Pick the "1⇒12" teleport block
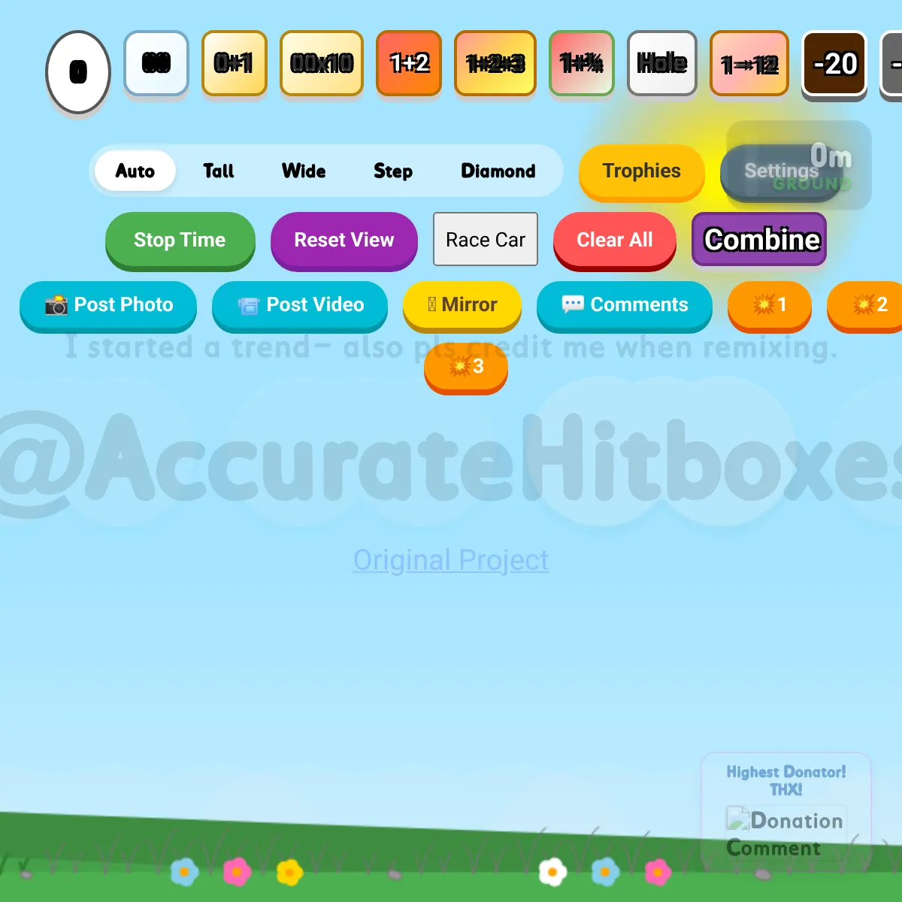 (749, 64)
